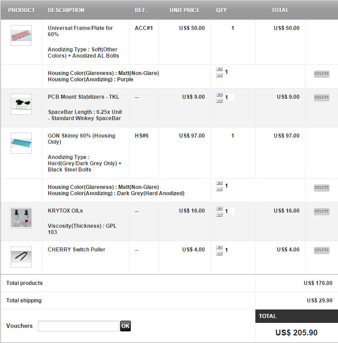Delete CHERRY Switch Puller from cart

(x=321, y=250)
